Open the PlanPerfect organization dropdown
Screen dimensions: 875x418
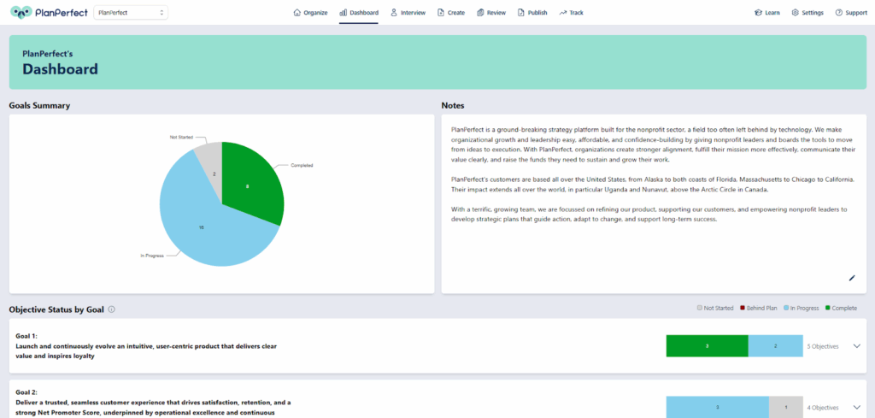[131, 12]
